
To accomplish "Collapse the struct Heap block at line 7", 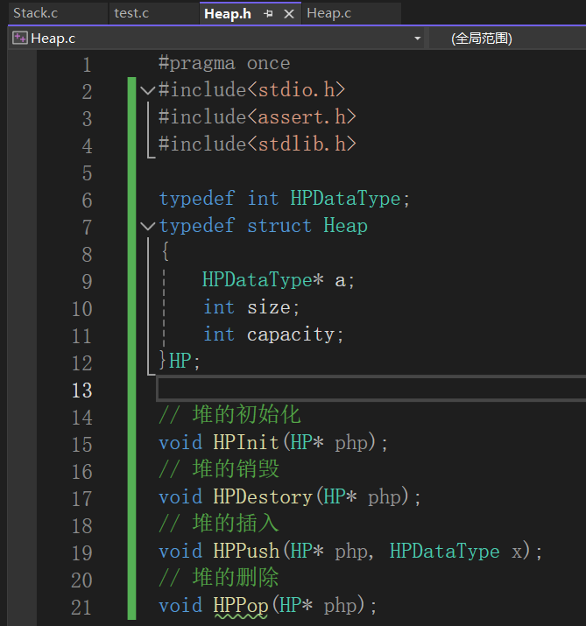I will [148, 227].
